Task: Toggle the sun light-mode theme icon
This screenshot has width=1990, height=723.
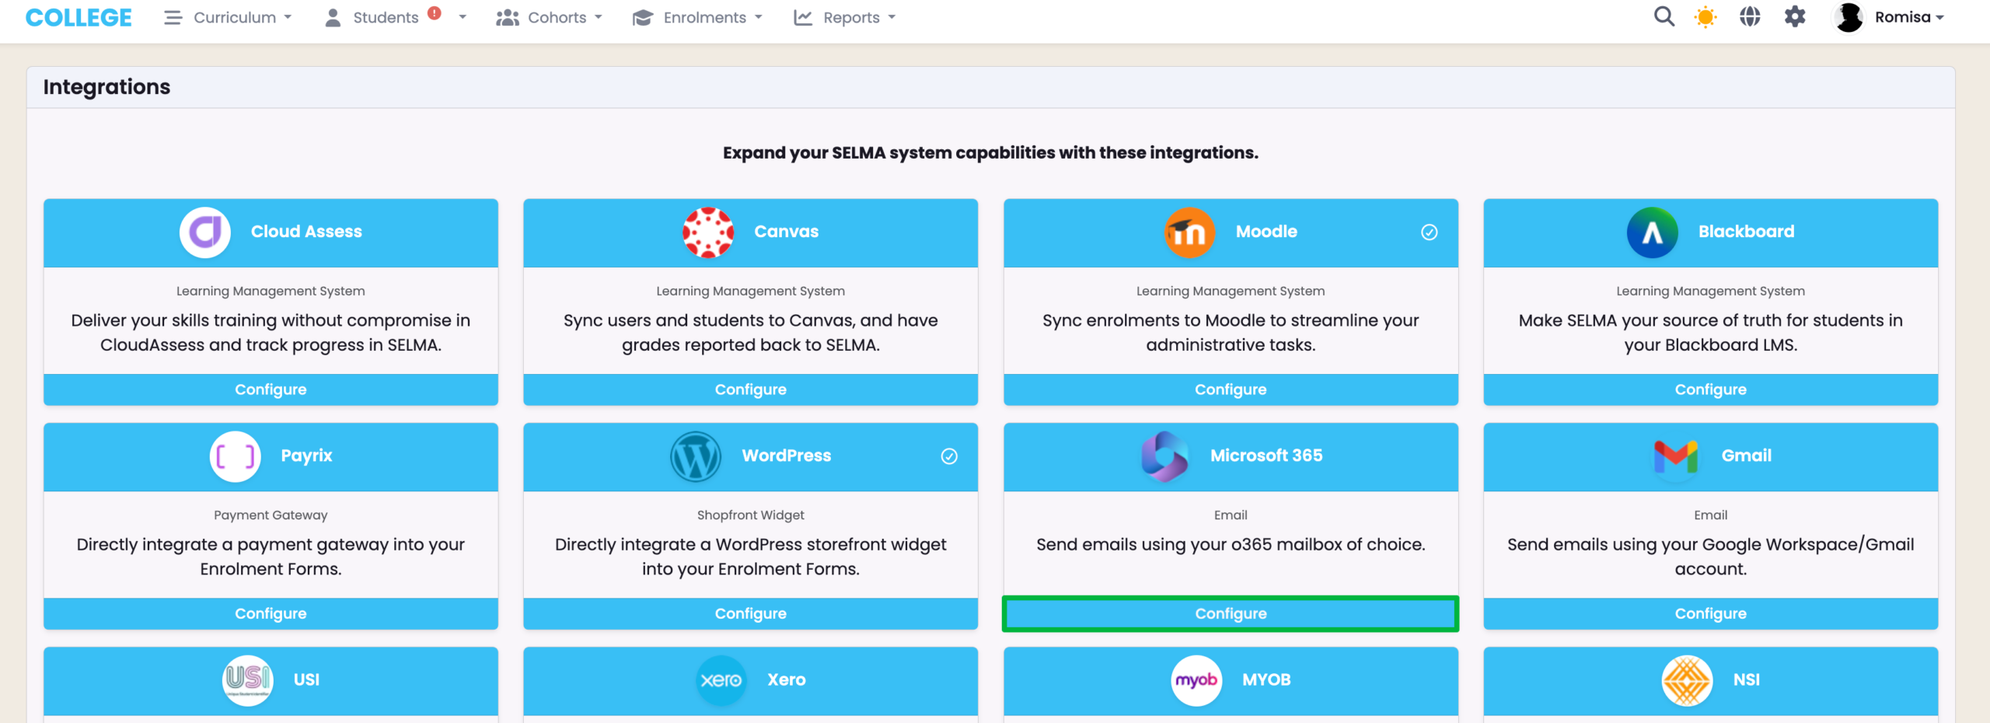Action: tap(1705, 17)
